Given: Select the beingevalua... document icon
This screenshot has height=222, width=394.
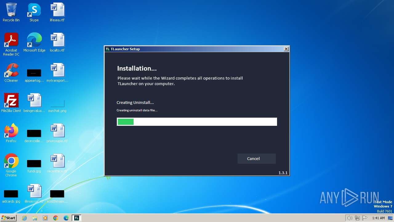Looking at the screenshot, I should tap(34, 103).
